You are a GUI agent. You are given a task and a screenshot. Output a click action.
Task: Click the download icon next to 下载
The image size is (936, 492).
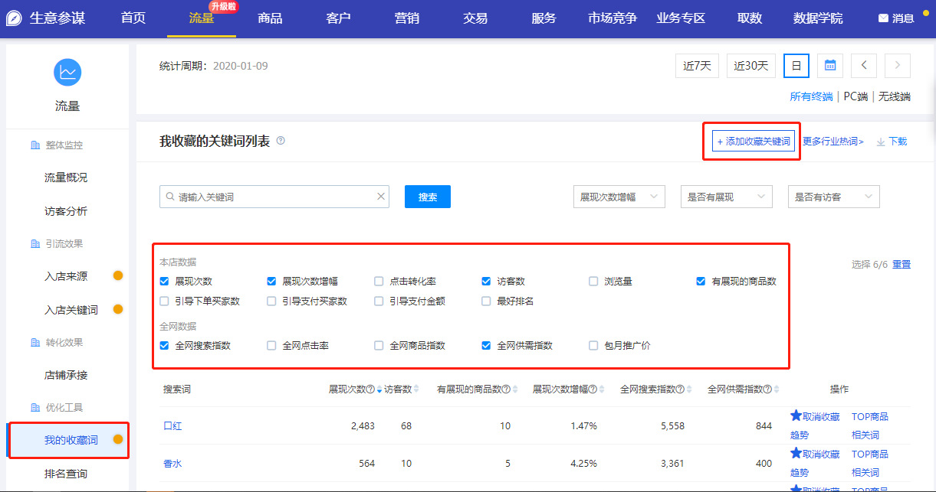point(881,142)
